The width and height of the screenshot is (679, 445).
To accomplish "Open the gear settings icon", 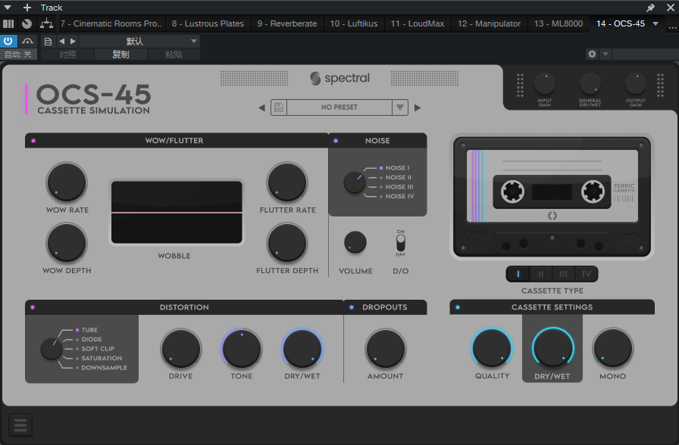I will pyautogui.click(x=592, y=54).
